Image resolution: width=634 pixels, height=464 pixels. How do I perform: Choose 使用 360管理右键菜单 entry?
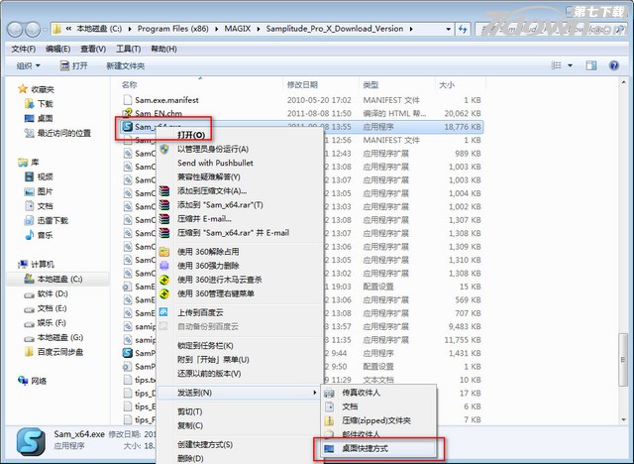[x=240, y=293]
